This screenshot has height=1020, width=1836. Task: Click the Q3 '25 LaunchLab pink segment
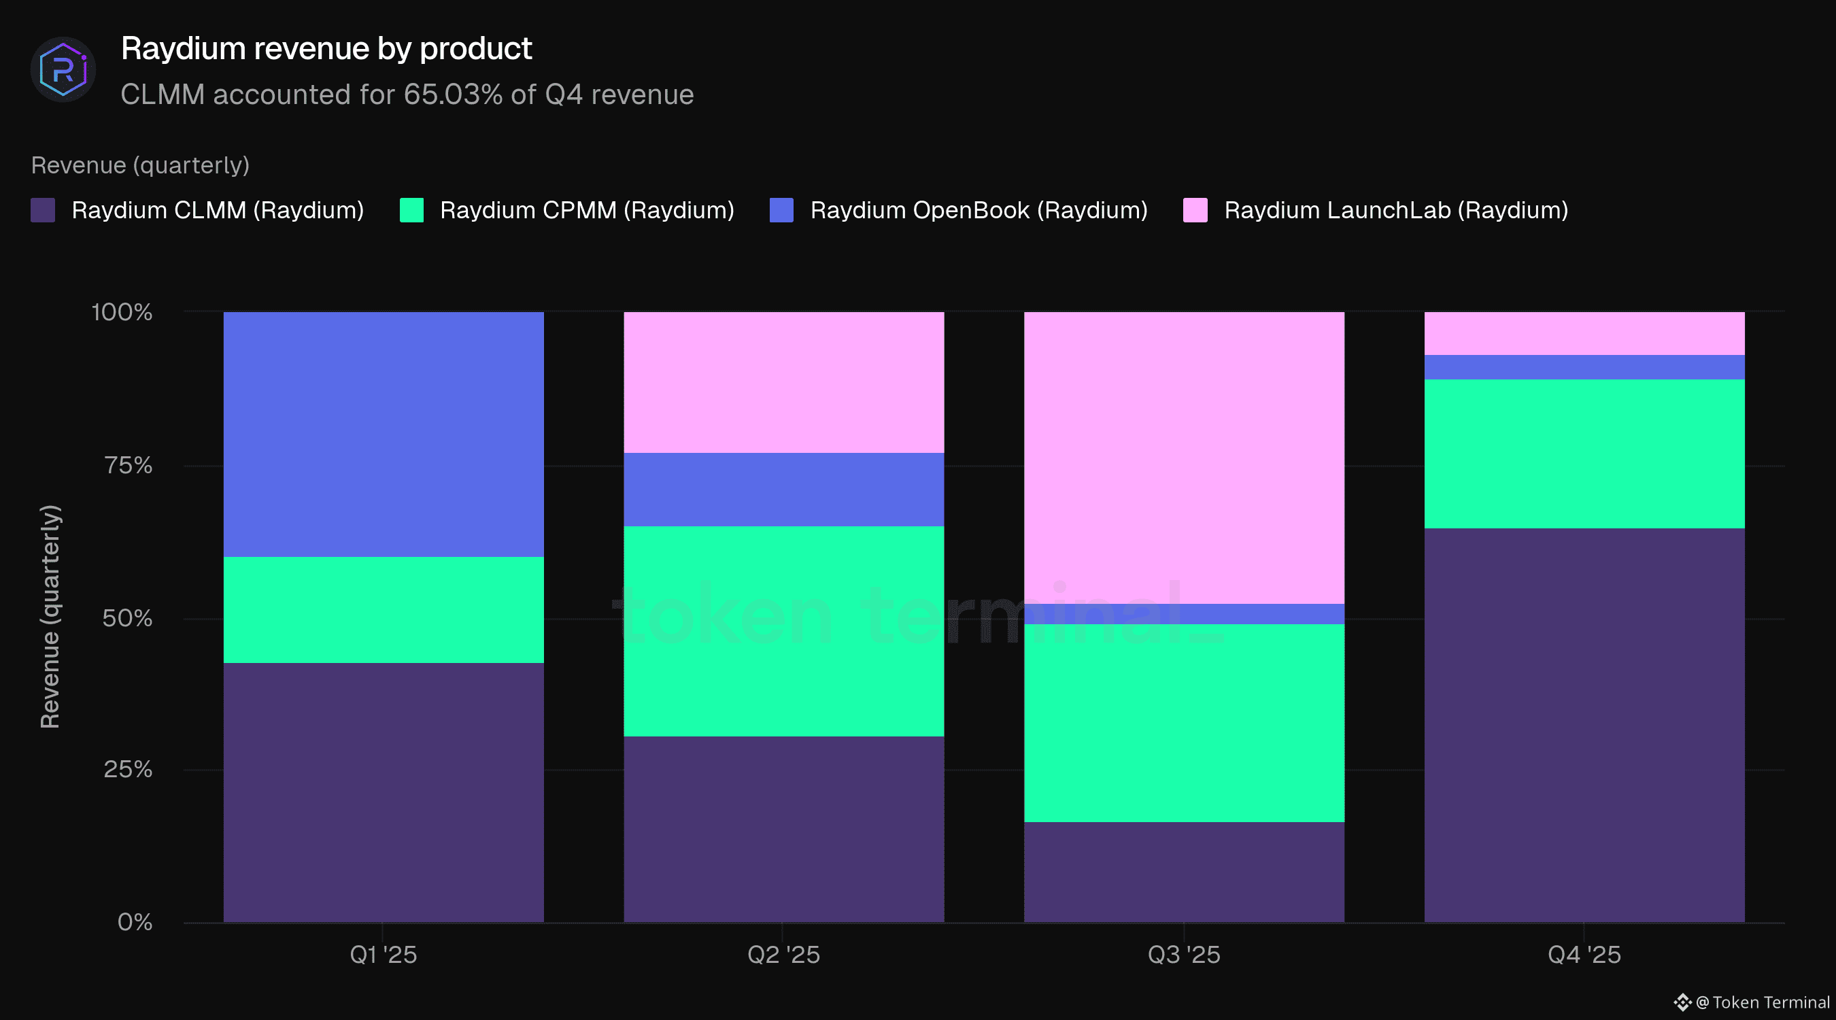[1184, 458]
